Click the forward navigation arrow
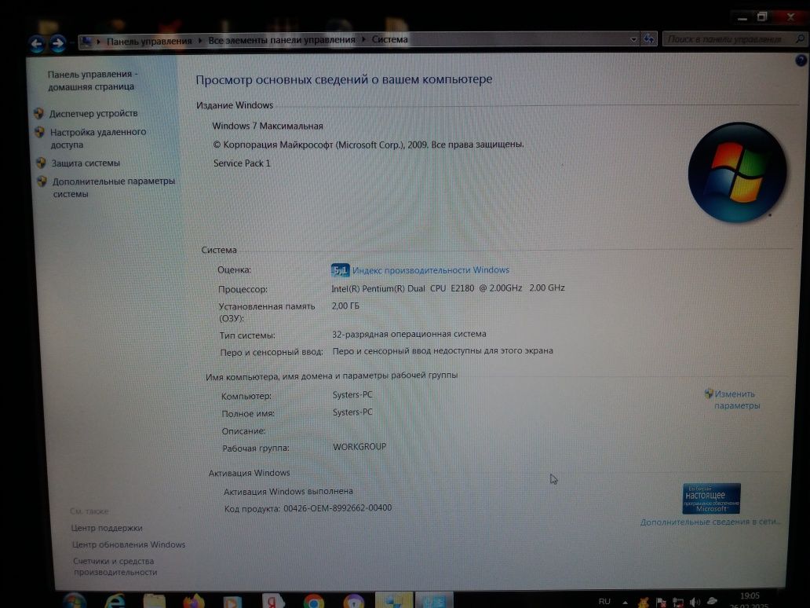The image size is (810, 608). click(x=58, y=43)
